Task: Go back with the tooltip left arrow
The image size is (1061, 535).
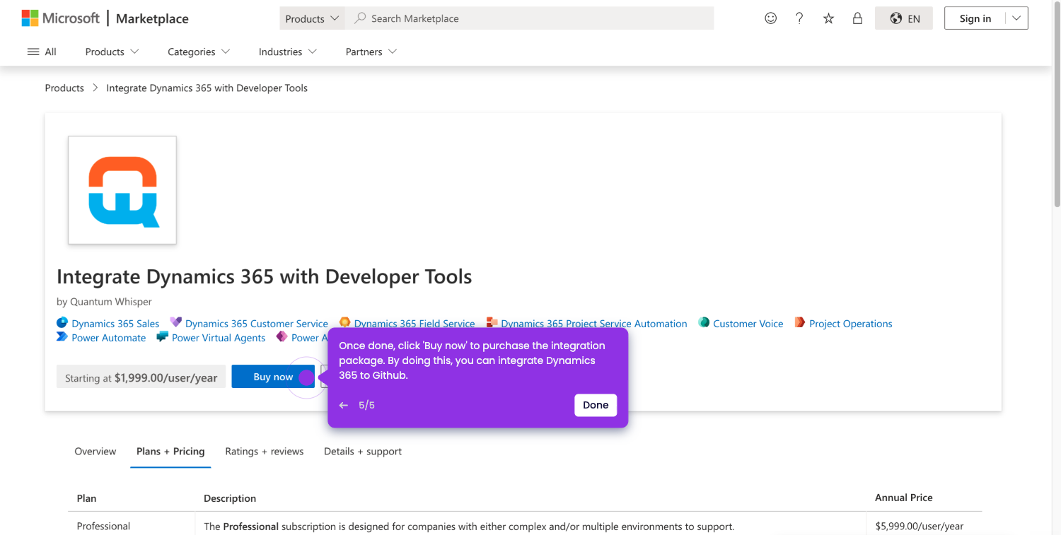Action: (x=344, y=405)
